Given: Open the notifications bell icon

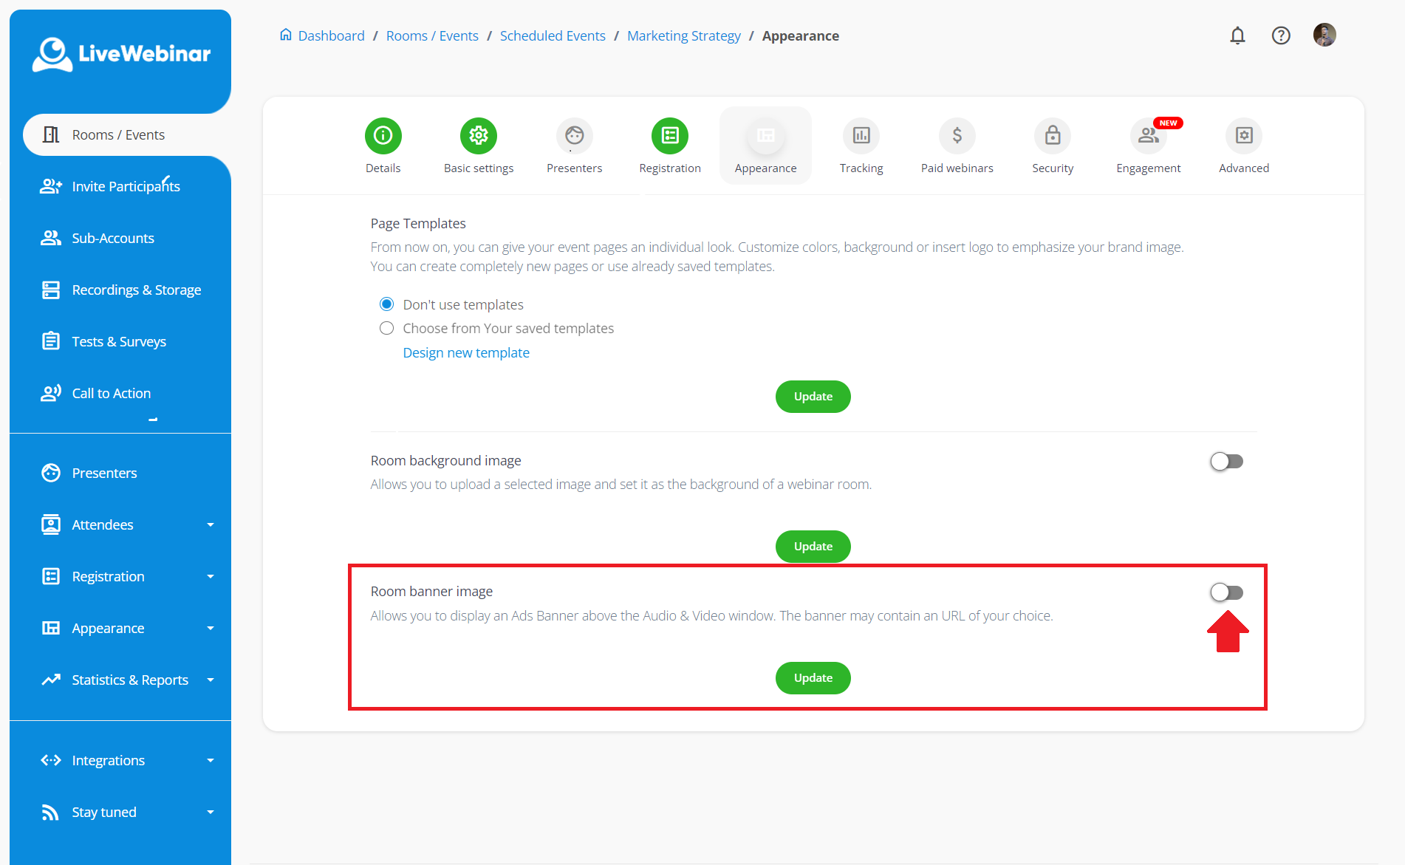Looking at the screenshot, I should pyautogui.click(x=1237, y=35).
